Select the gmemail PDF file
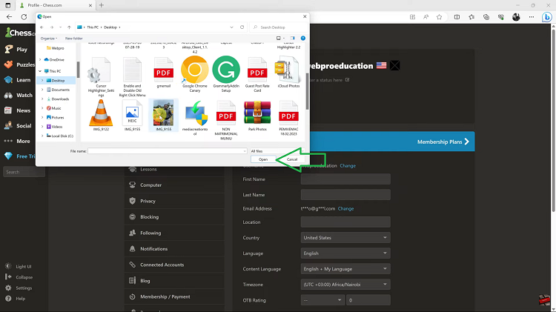Image resolution: width=556 pixels, height=312 pixels. pos(164,72)
